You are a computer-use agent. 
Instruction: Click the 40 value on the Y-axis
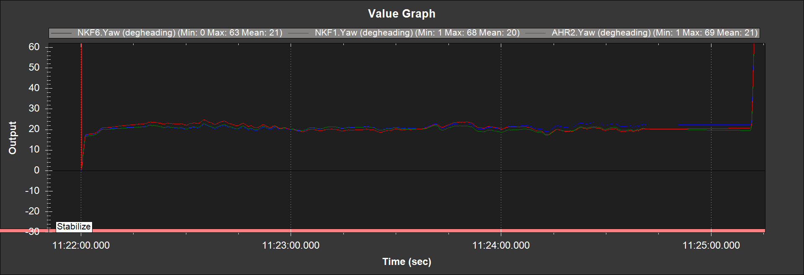coord(34,88)
